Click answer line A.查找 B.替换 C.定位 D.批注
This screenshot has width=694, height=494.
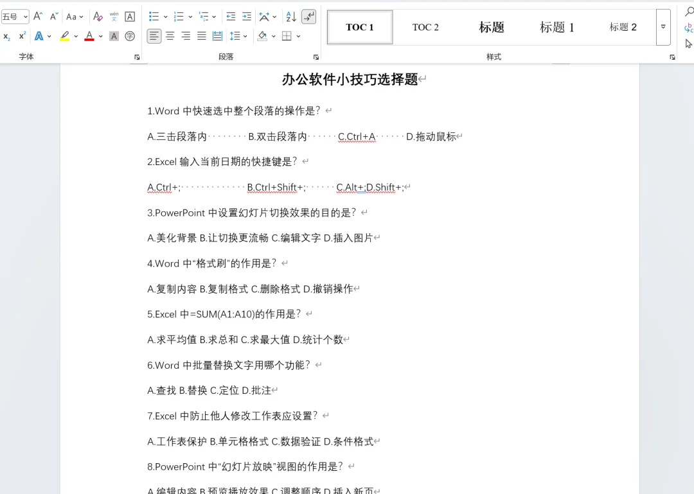(209, 391)
